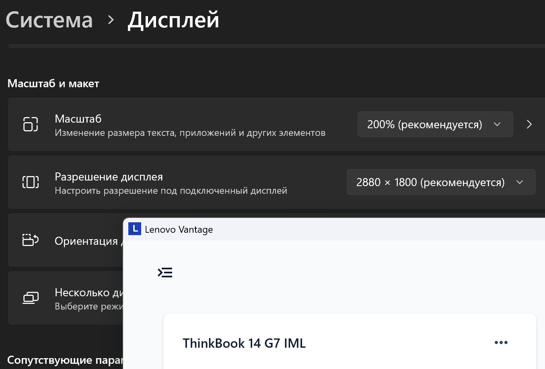
Task: Expand Масштаб advanced settings chevron
Action: click(529, 124)
